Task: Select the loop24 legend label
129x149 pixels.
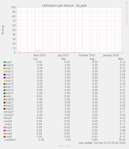Action: click(9, 112)
